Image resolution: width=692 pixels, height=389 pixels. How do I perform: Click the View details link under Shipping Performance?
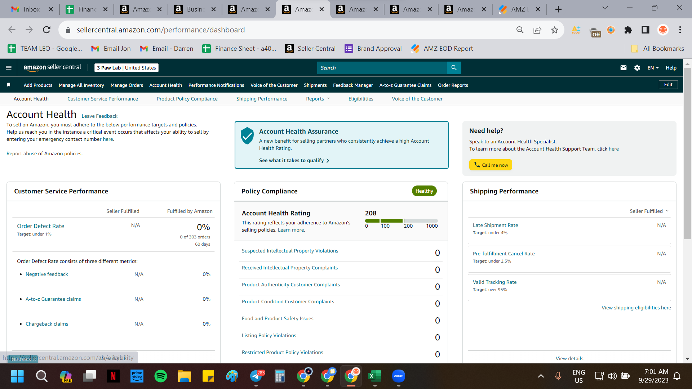(x=569, y=358)
